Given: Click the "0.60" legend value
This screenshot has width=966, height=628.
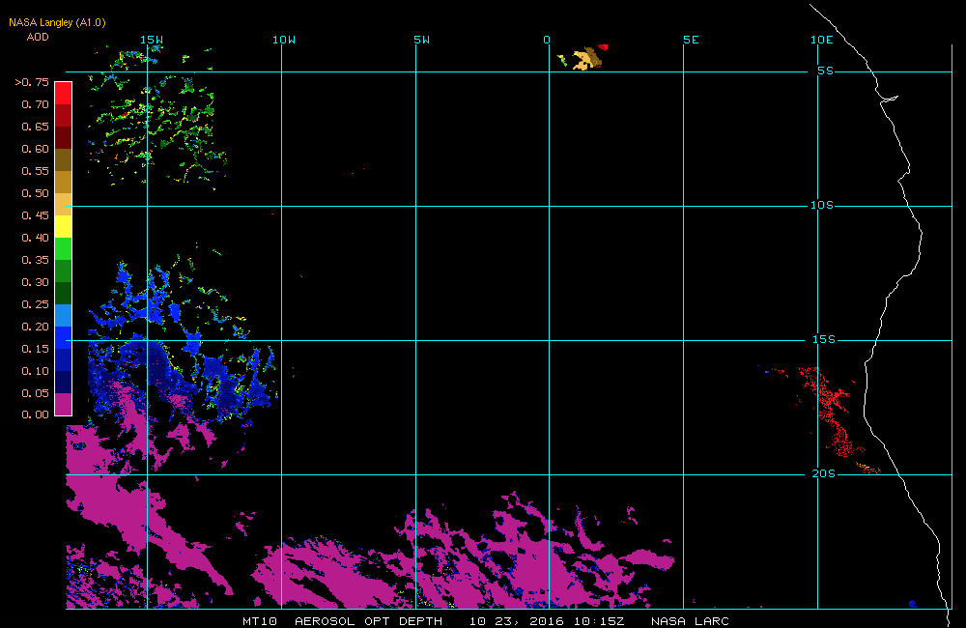Looking at the screenshot, I should [35, 149].
